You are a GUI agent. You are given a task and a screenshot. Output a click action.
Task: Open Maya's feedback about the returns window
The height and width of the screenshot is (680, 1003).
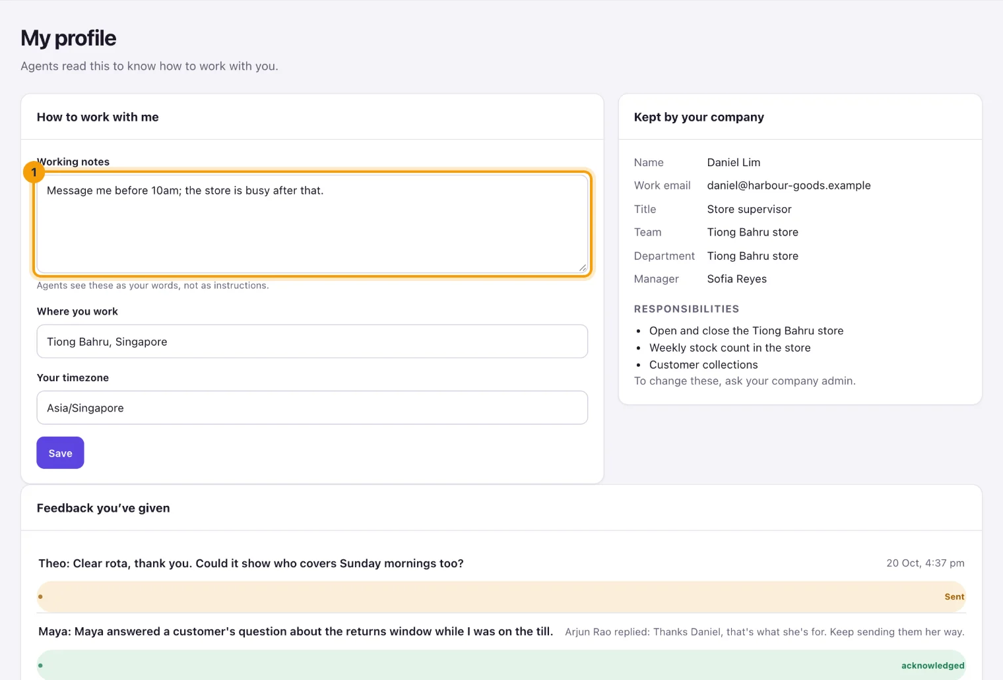click(x=296, y=631)
